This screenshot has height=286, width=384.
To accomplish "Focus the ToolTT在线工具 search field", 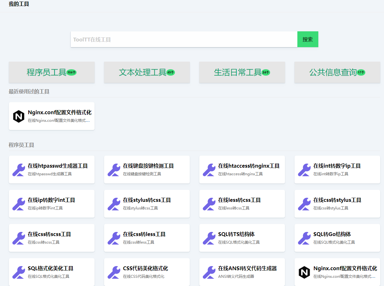I will click(x=184, y=40).
